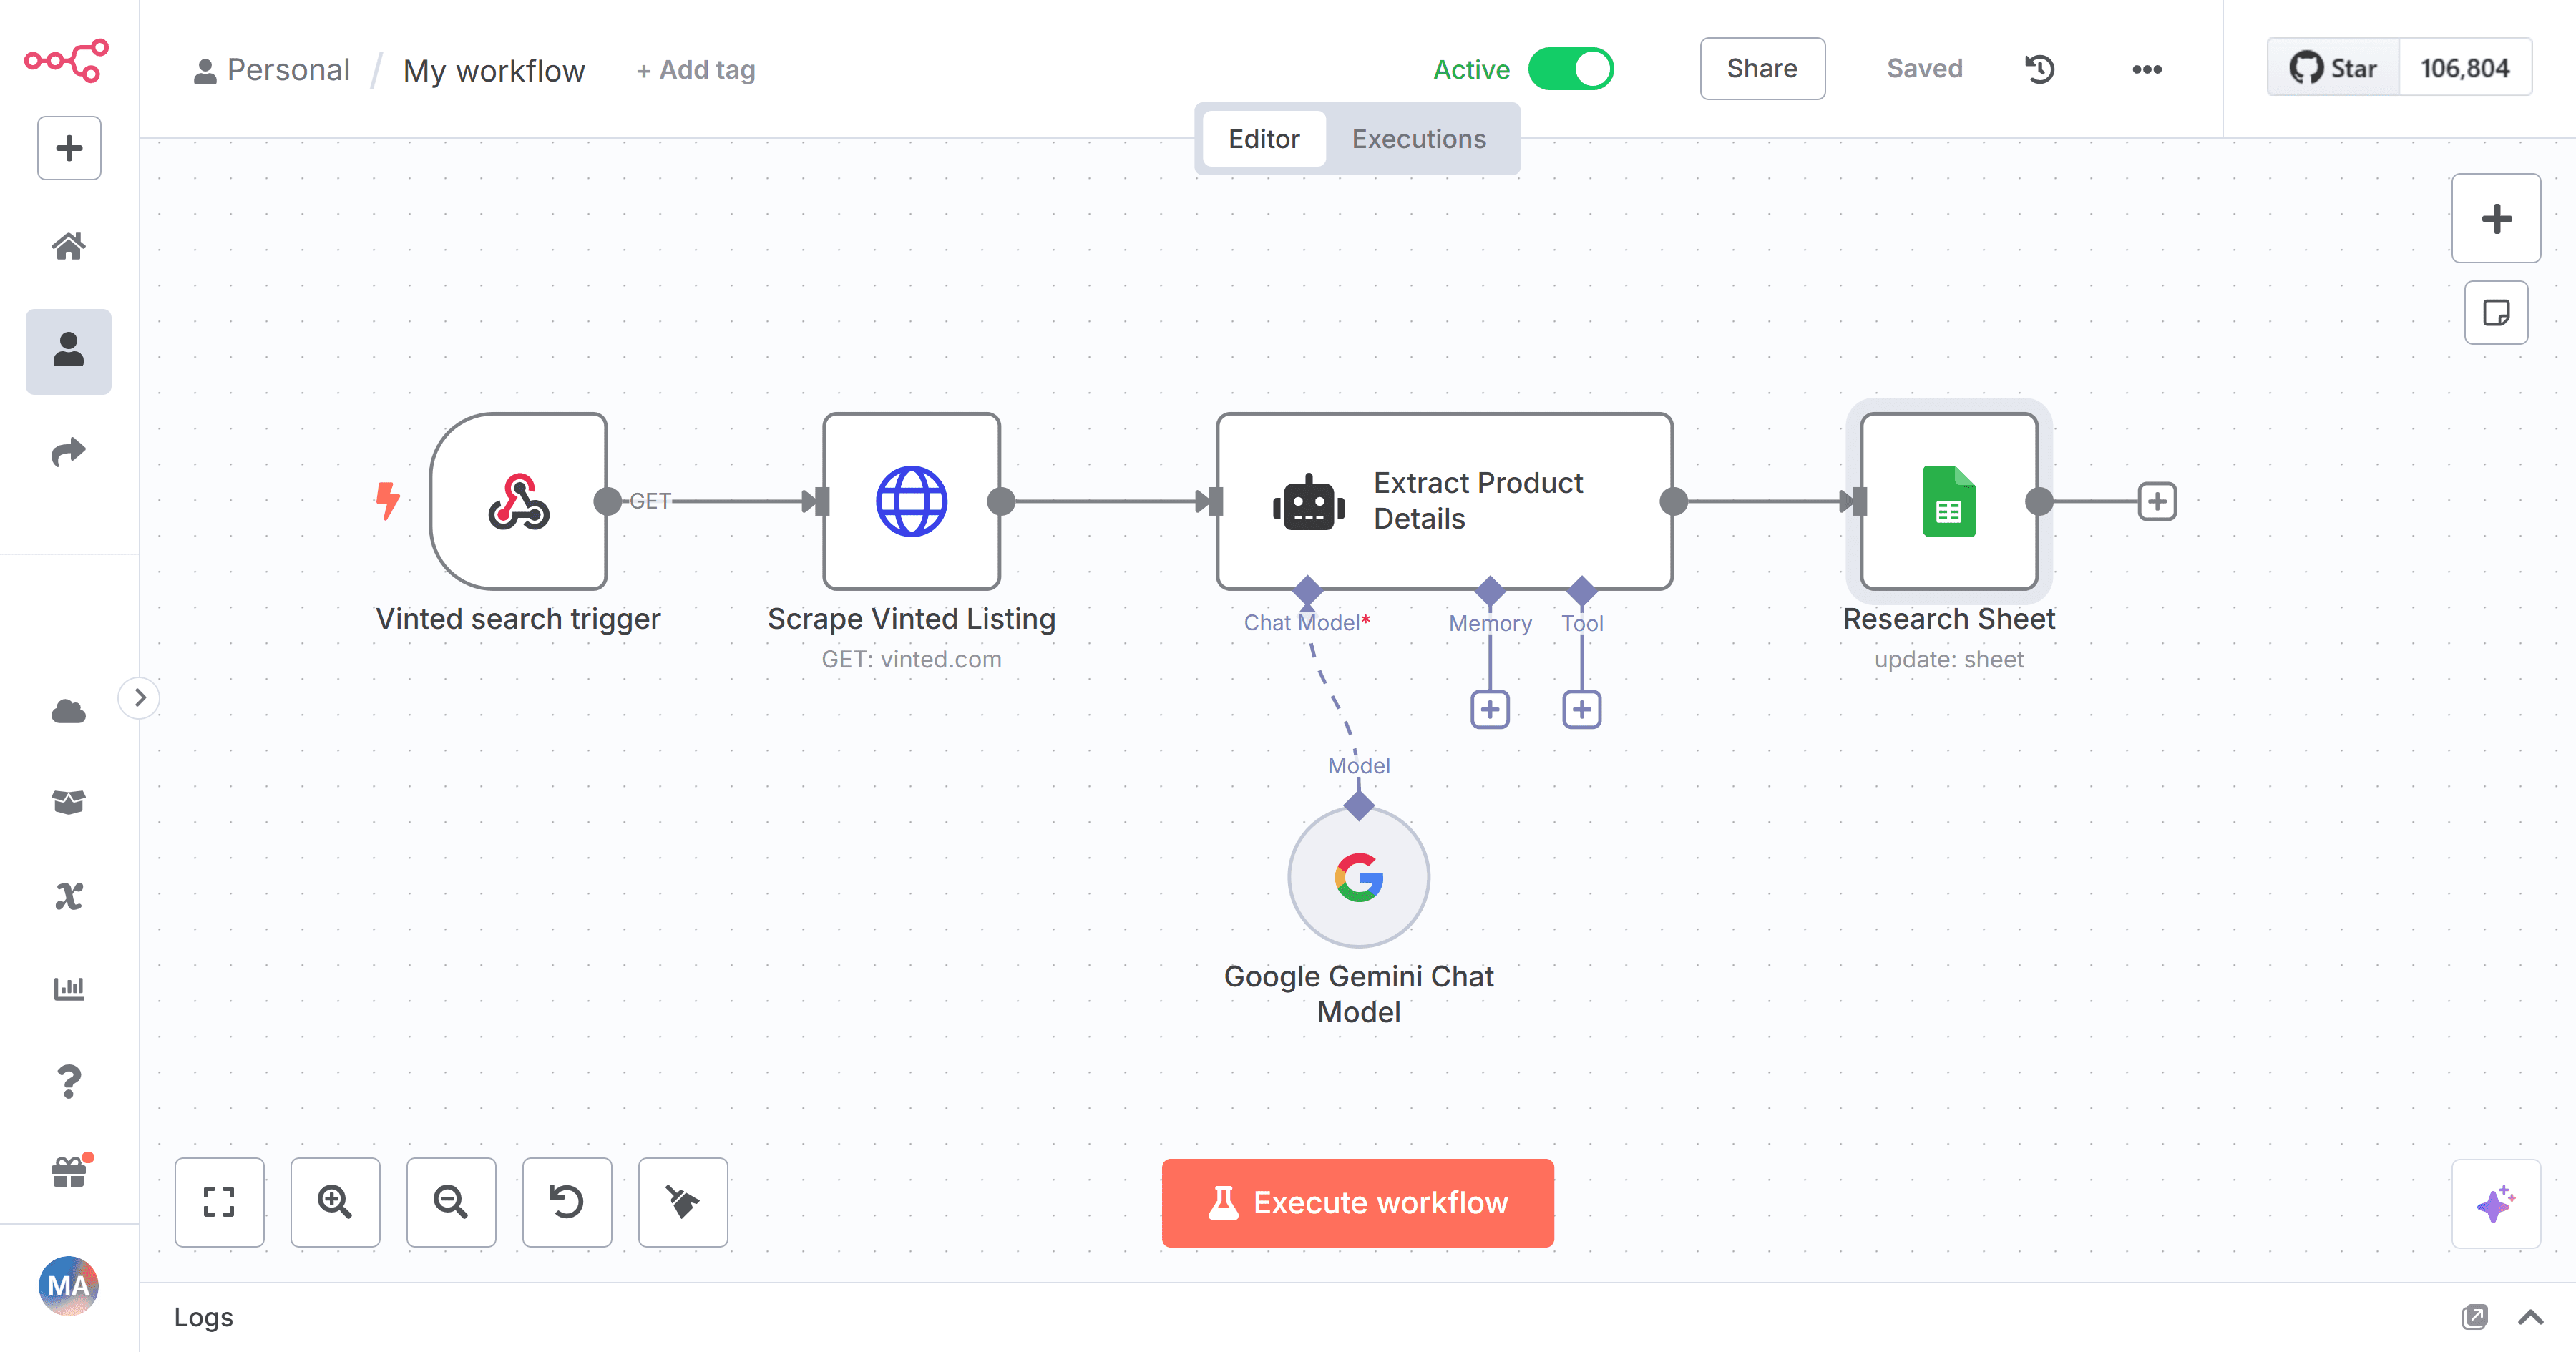This screenshot has width=2576, height=1352.
Task: Click the GET: vinted.com subtitle
Action: click(x=911, y=659)
